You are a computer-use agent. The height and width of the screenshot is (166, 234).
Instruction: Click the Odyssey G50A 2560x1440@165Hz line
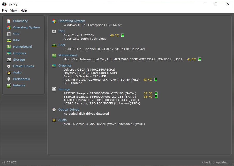[90, 73]
